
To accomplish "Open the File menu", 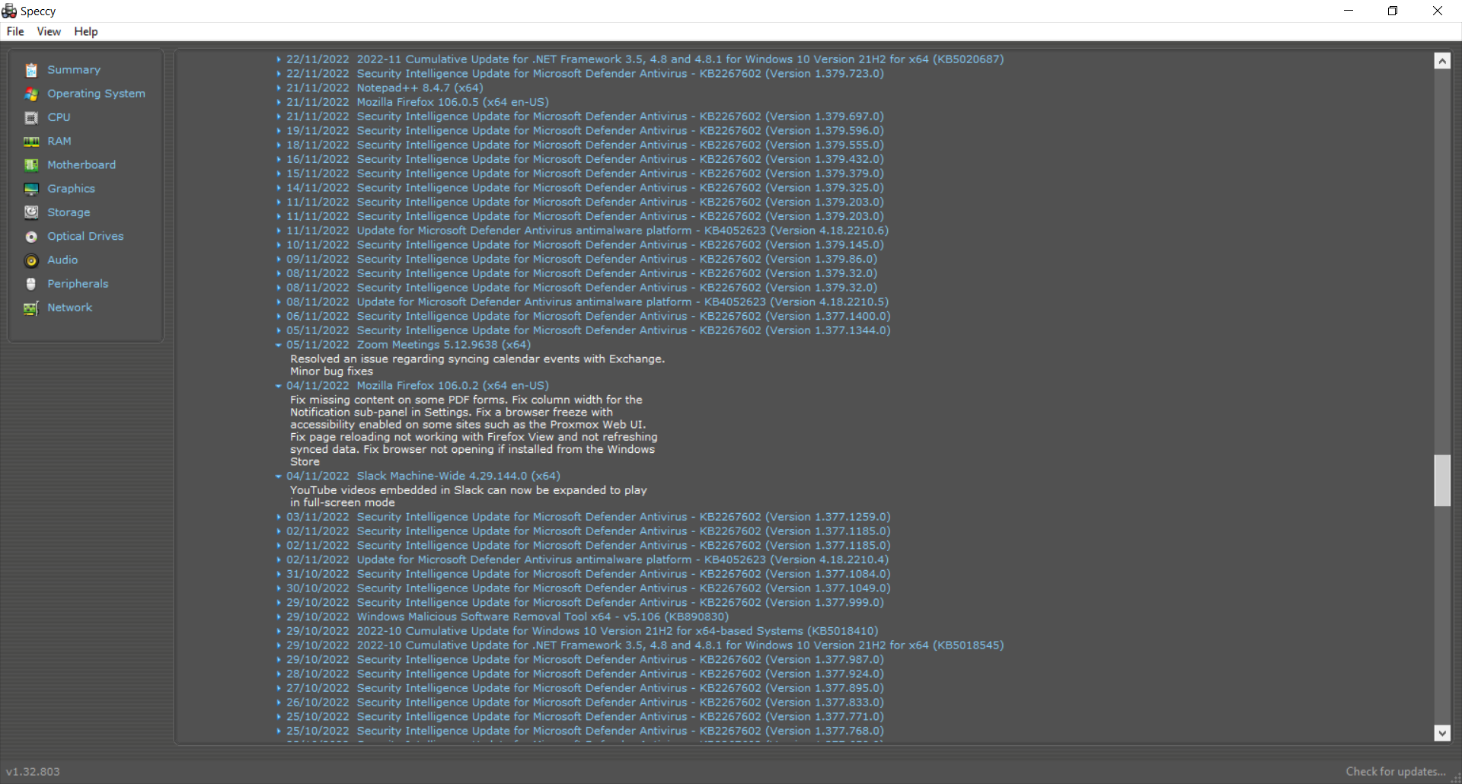I will coord(14,31).
